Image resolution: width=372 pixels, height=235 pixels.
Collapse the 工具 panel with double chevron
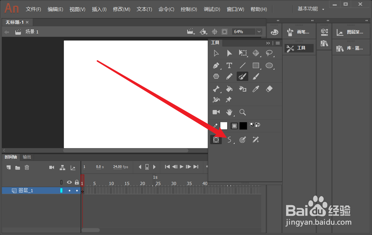pyautogui.click(x=268, y=43)
